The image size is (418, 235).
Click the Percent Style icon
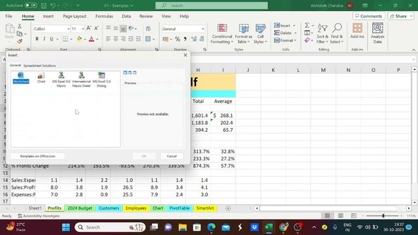pyautogui.click(x=178, y=39)
